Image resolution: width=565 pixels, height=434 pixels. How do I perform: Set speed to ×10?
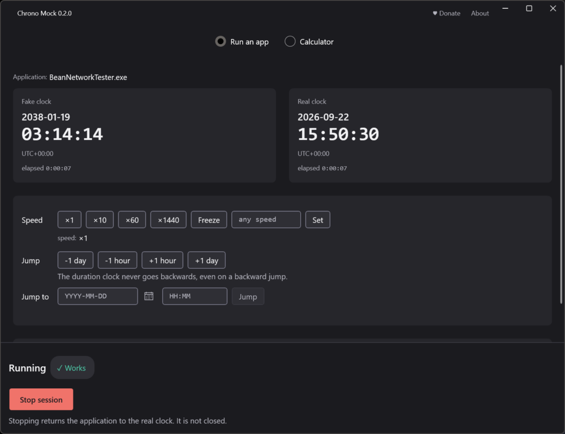[100, 220]
